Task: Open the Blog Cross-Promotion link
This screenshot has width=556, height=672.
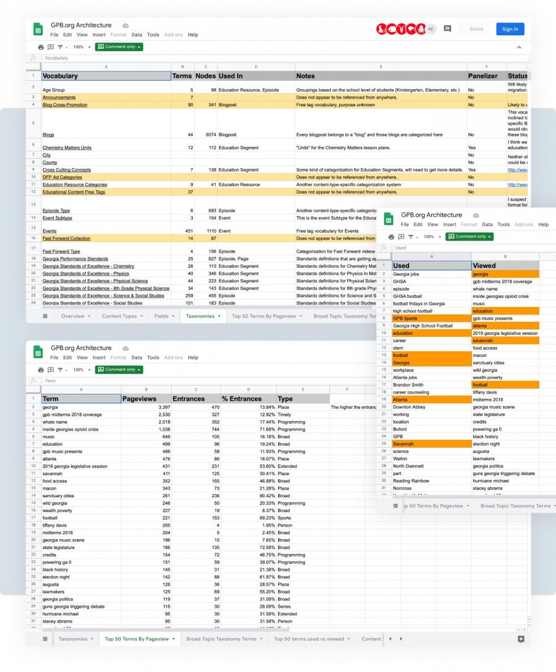Action: 65,104
